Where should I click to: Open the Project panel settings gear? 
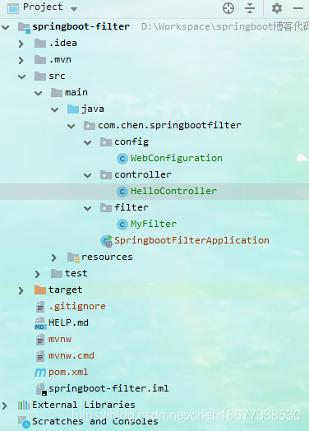tap(277, 8)
